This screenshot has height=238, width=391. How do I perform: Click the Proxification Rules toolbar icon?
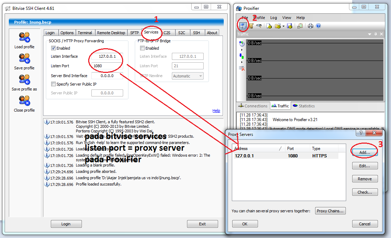251,26
